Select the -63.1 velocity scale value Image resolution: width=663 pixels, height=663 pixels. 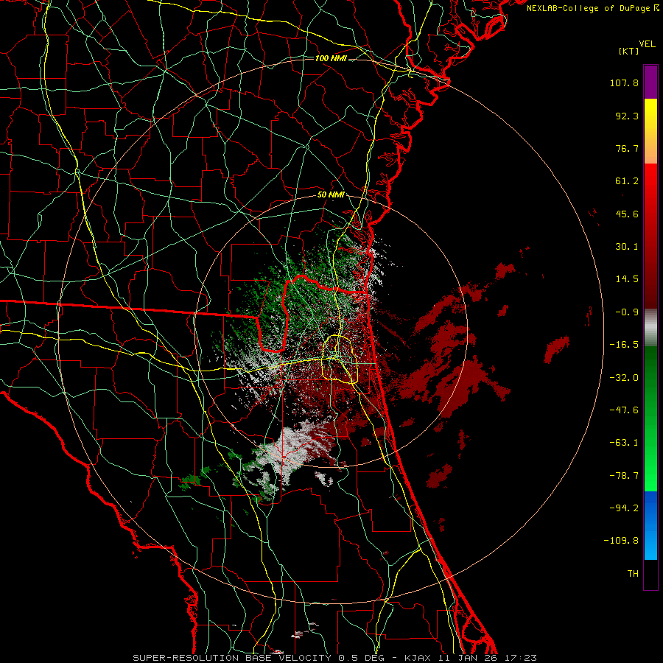coord(624,443)
